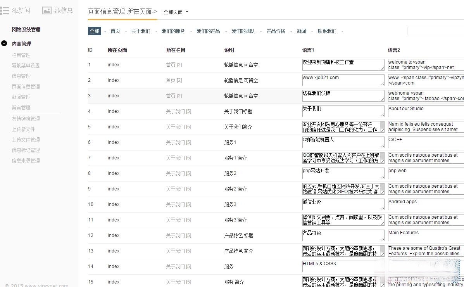The width and height of the screenshot is (464, 287).
Task: Open 页面信息管理 sidebar item
Action: [x=26, y=86]
